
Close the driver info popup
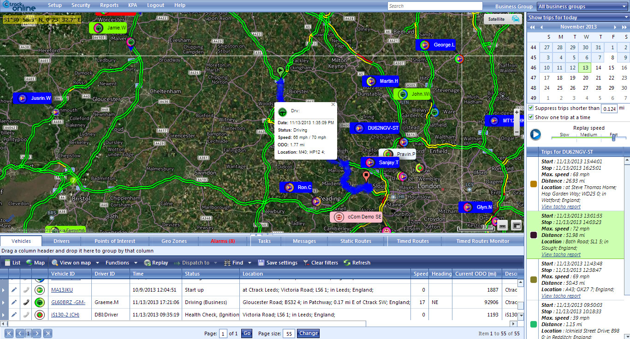333,104
